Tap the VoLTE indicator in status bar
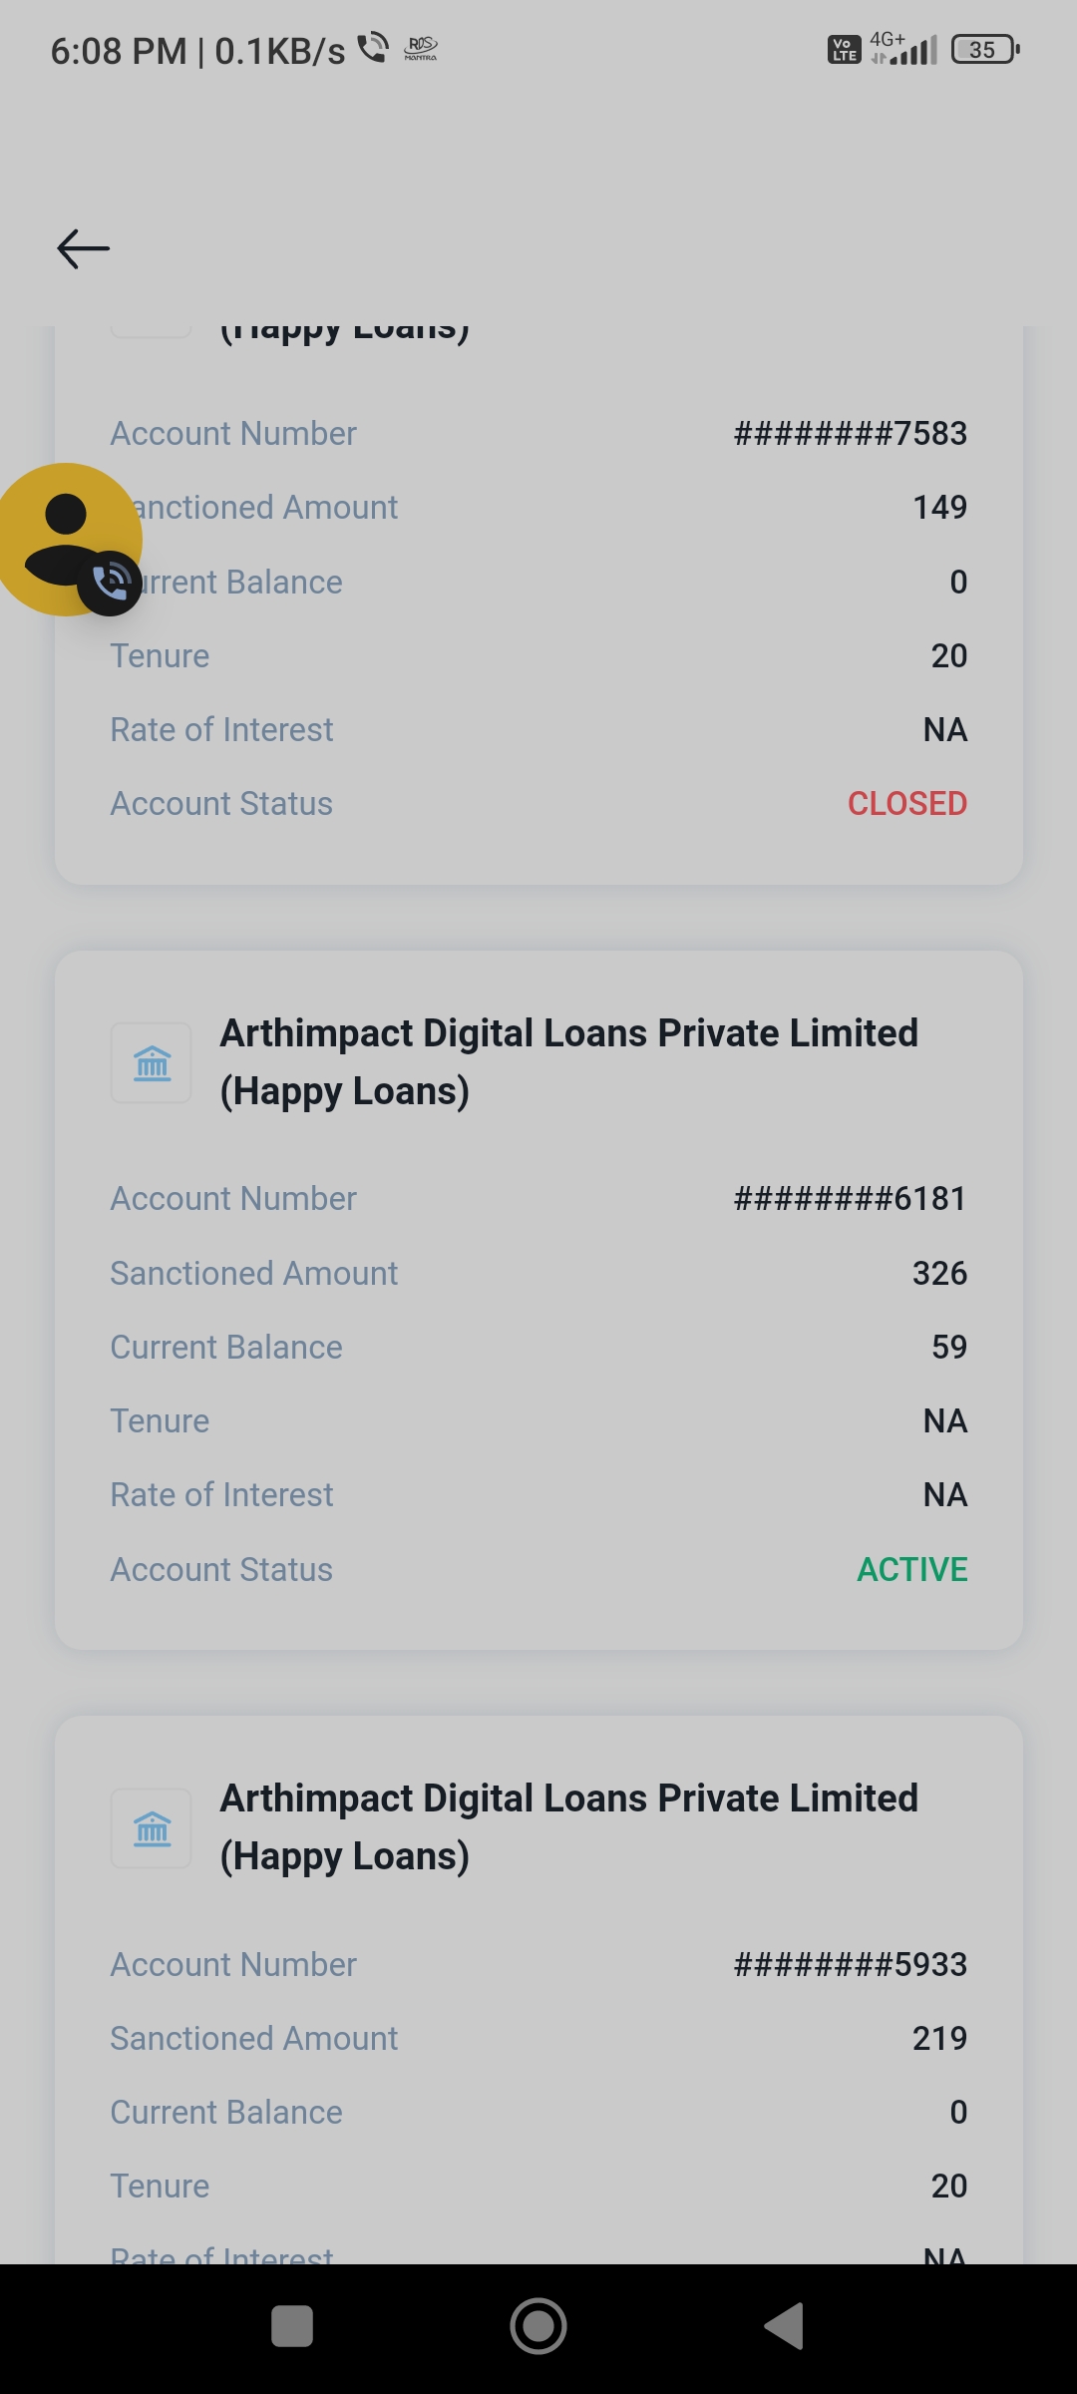 click(844, 49)
